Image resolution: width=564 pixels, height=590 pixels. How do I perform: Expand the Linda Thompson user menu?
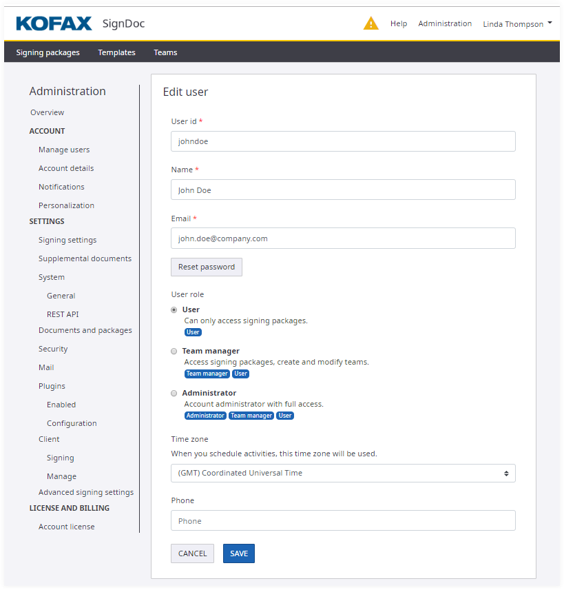(x=517, y=23)
